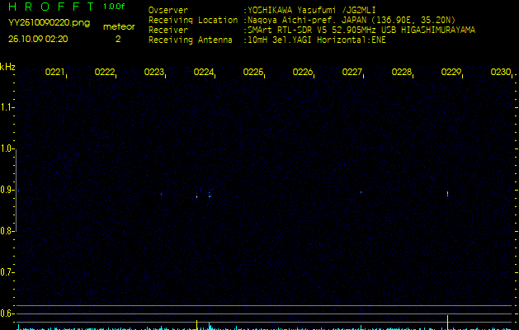The width and height of the screenshot is (519, 330).
Task: Click the HROFFT title text
Action: pos(51,7)
